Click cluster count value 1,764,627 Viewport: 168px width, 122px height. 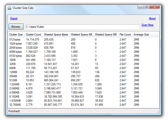32,52
